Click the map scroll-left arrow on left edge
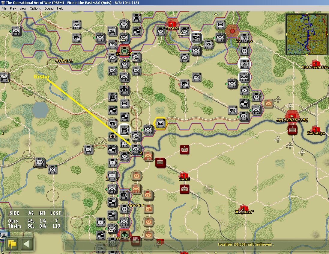Image resolution: width=329 pixels, height=254 pixels. coord(2,133)
